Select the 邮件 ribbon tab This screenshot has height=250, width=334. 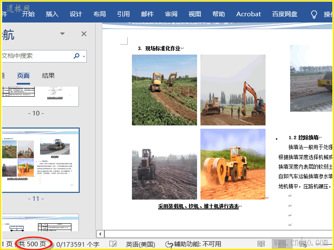(x=147, y=14)
